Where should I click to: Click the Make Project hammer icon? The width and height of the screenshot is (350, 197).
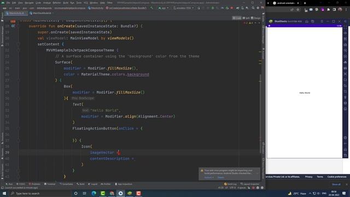coord(152,8)
